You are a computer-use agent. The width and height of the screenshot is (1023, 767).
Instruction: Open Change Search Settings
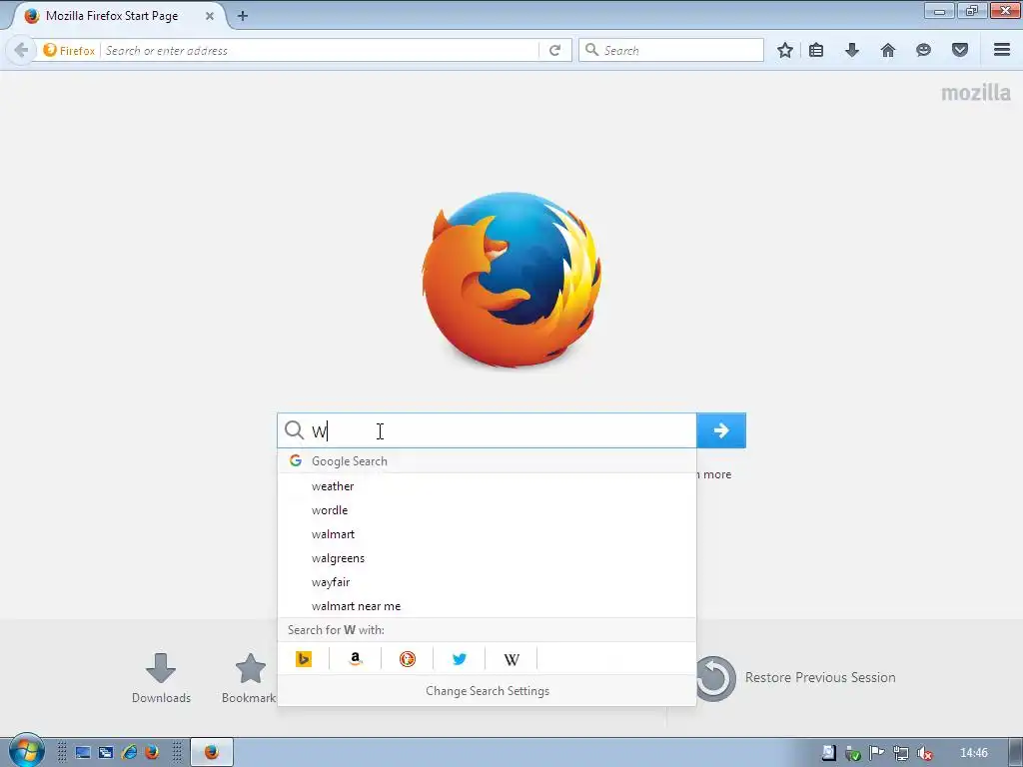488,691
